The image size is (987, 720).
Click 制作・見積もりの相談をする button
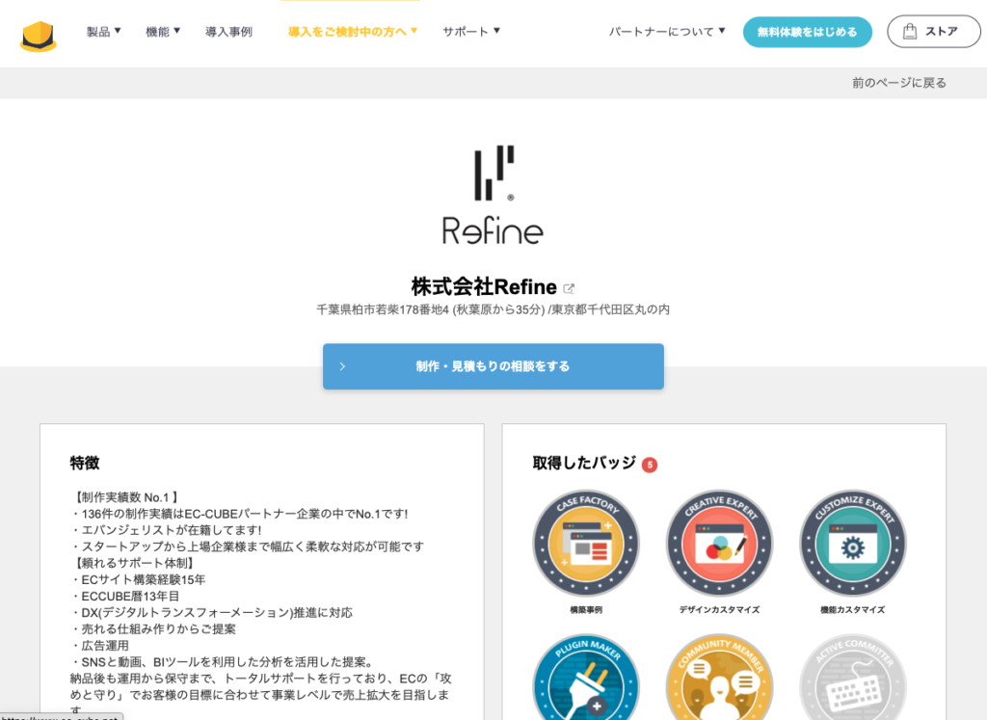click(x=493, y=366)
